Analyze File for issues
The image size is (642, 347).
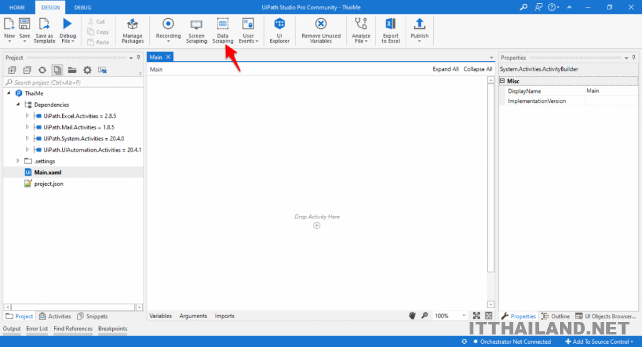pyautogui.click(x=360, y=30)
